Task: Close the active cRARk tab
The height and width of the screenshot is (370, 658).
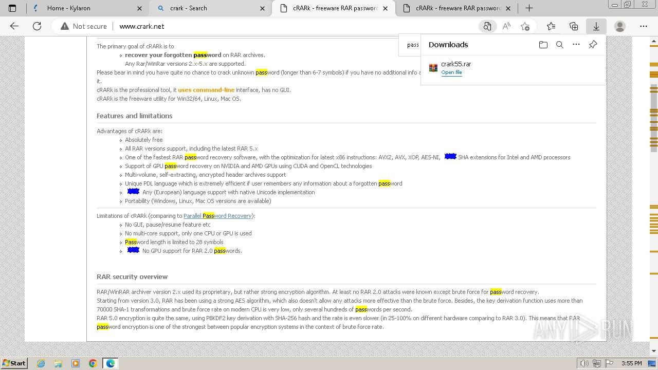Action: coord(386,8)
